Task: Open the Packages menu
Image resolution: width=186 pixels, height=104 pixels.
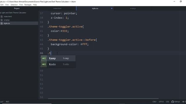Action: (x=28, y=5)
